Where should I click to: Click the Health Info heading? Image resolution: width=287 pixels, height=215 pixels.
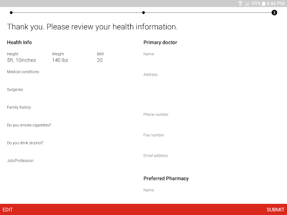click(20, 43)
